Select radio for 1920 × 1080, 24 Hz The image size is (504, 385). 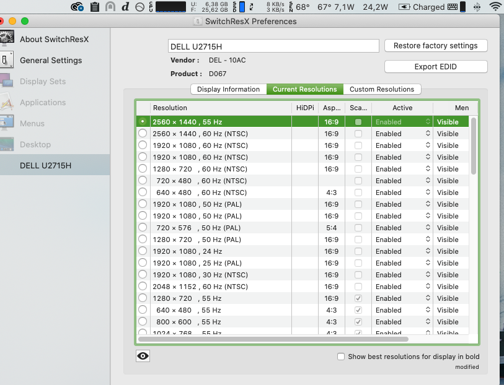pos(143,251)
